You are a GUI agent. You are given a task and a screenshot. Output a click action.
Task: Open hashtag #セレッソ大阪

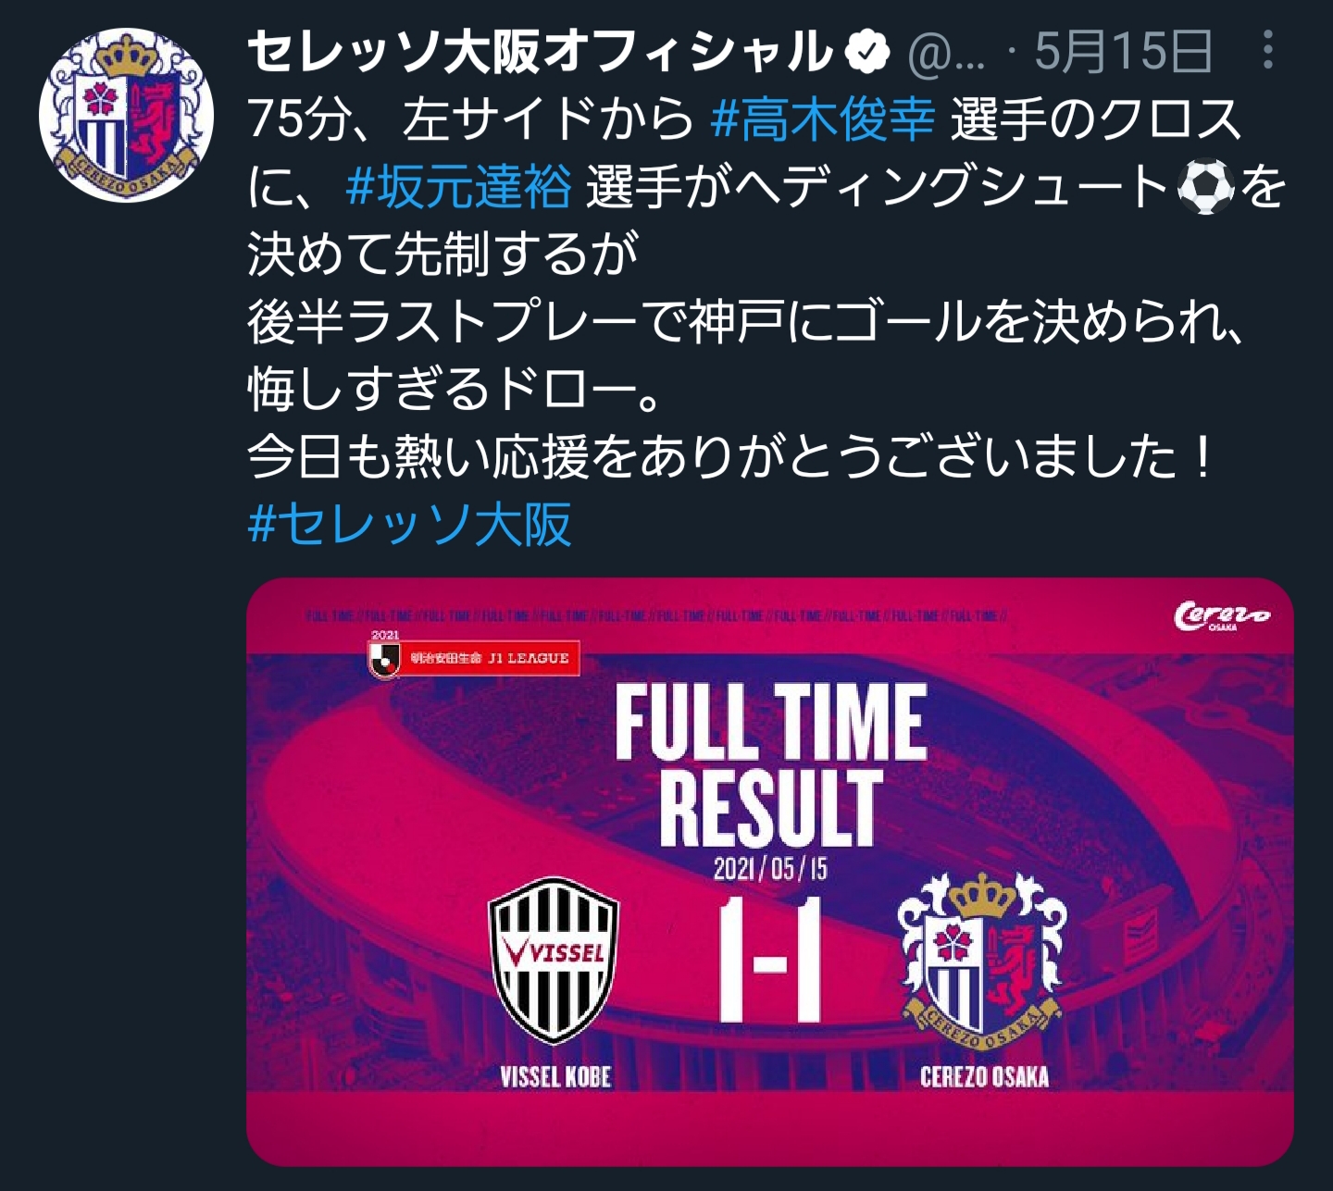(x=410, y=526)
